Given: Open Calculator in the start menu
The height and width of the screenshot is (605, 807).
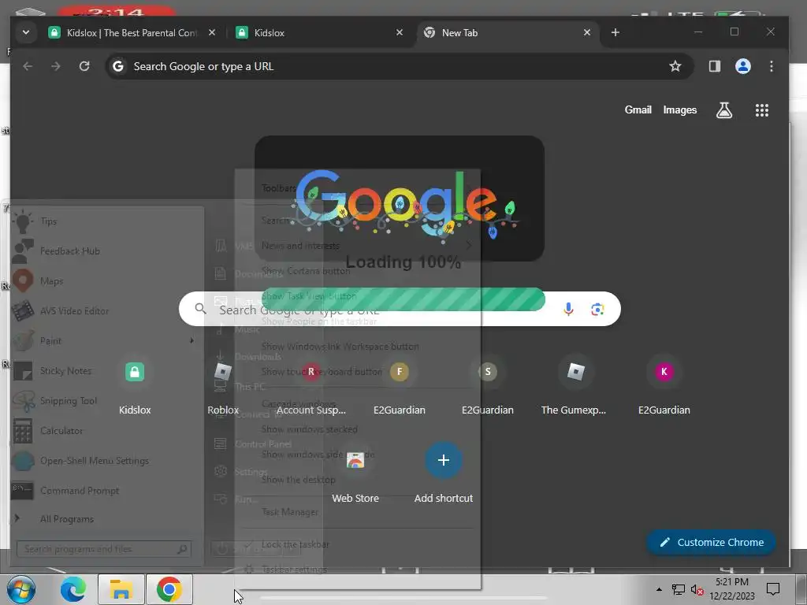Looking at the screenshot, I should (106, 431).
